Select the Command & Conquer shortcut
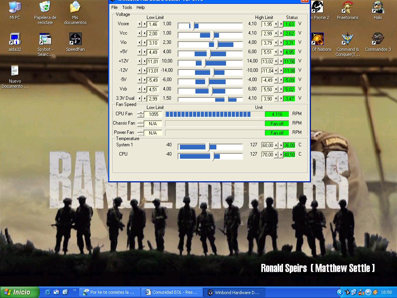This screenshot has width=397, height=298. (347, 44)
